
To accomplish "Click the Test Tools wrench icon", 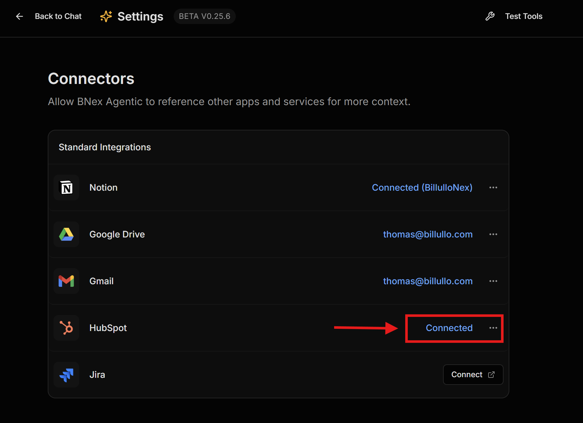I will 490,16.
